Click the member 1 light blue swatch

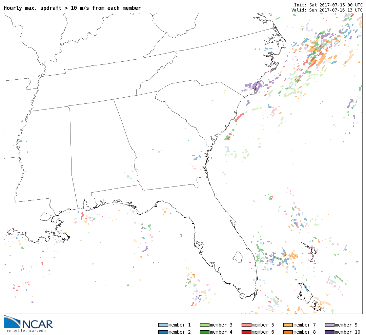click(163, 325)
